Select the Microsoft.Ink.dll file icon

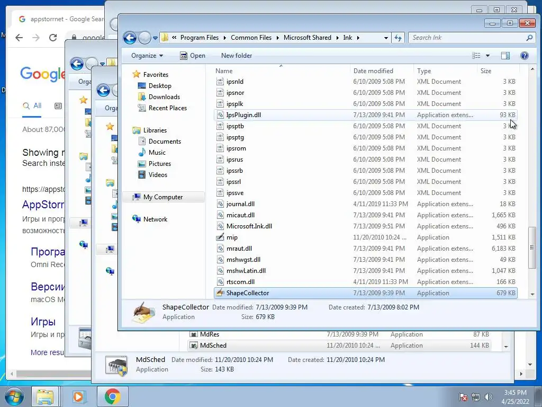coord(220,226)
